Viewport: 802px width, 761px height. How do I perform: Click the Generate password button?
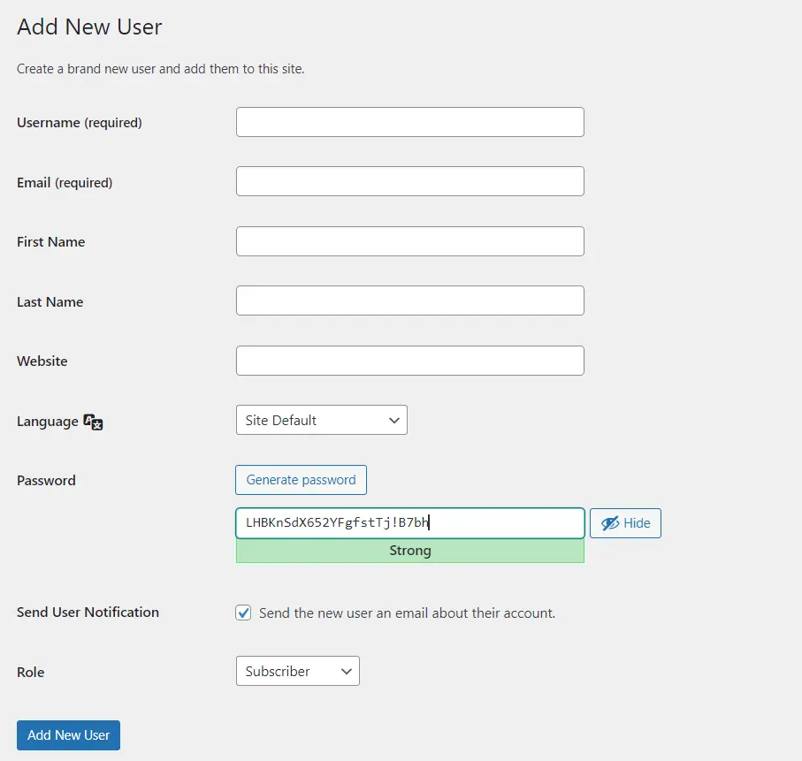pos(301,480)
